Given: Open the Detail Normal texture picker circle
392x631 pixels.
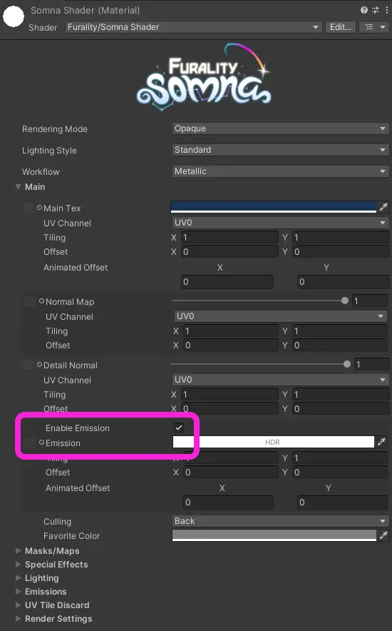Looking at the screenshot, I should tap(39, 365).
